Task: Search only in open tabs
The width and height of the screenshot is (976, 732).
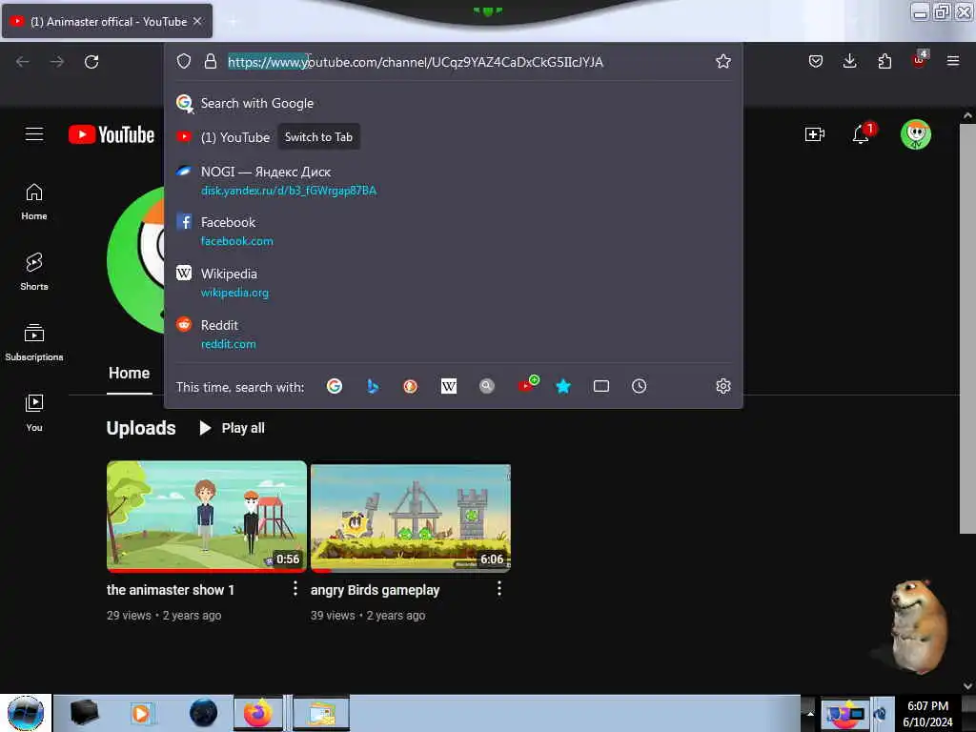Action: coord(601,386)
